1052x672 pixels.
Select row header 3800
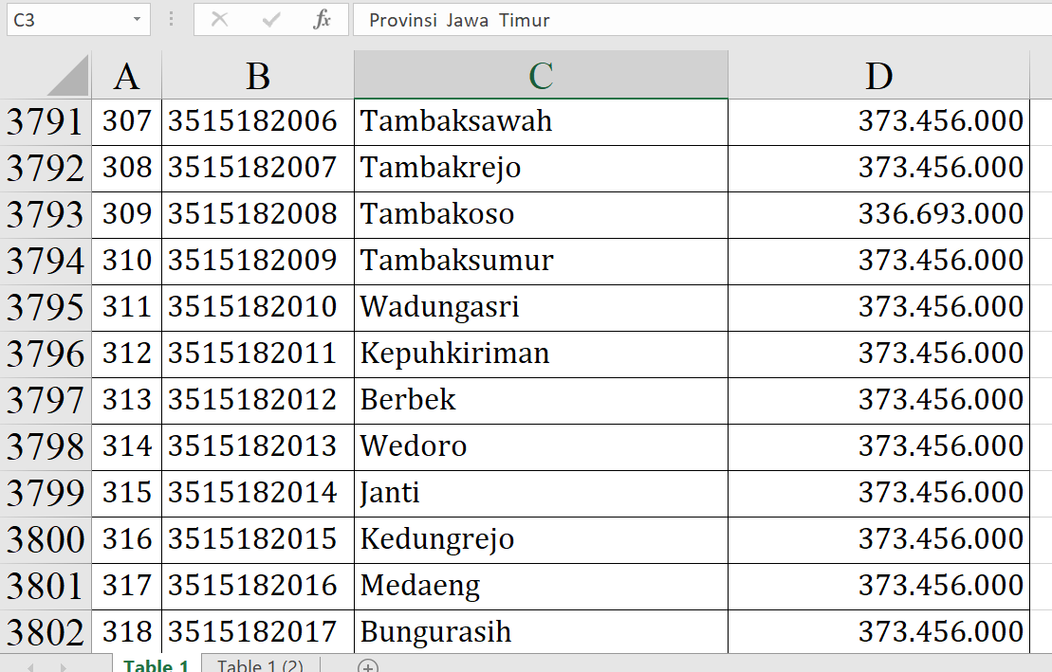(x=46, y=540)
